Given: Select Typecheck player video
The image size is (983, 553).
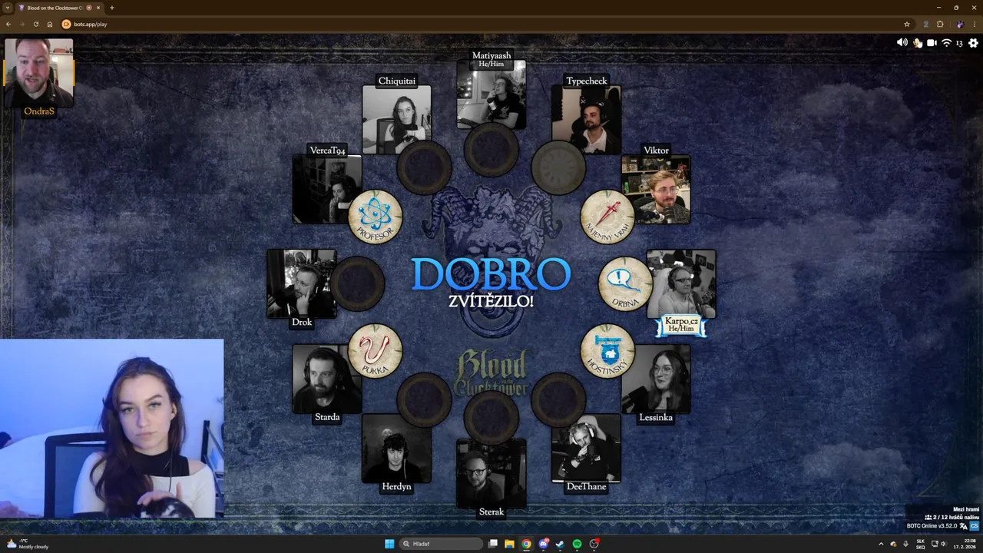Looking at the screenshot, I should pos(586,119).
